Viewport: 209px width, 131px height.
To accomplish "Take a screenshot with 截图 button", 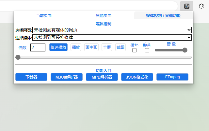I will (121, 47).
